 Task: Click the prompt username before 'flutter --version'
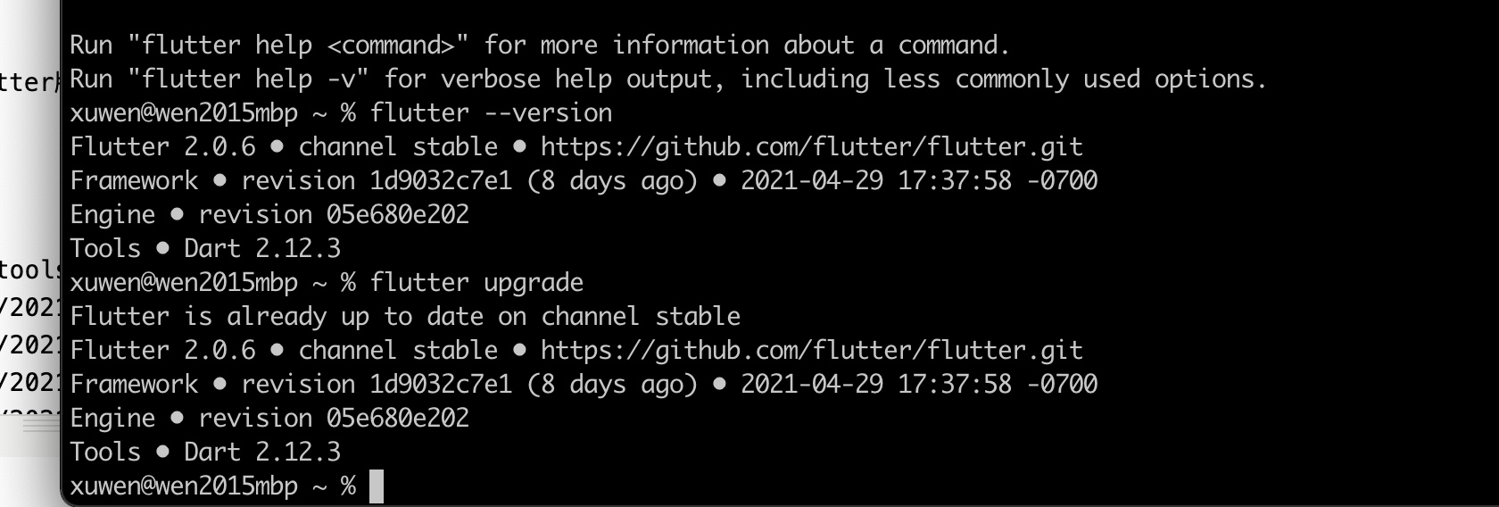click(x=183, y=113)
